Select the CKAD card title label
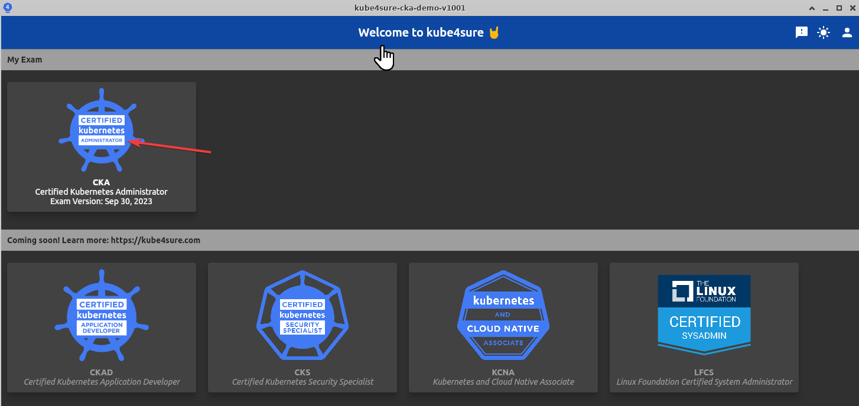This screenshot has height=406, width=859. pos(102,372)
